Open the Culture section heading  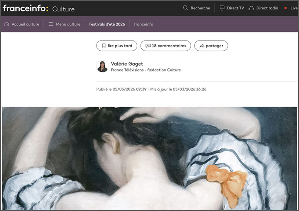coord(64,9)
